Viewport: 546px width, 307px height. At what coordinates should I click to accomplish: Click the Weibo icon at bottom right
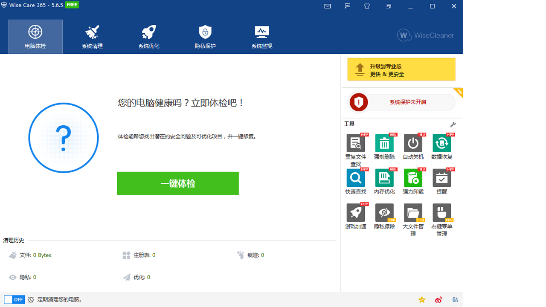(438, 300)
